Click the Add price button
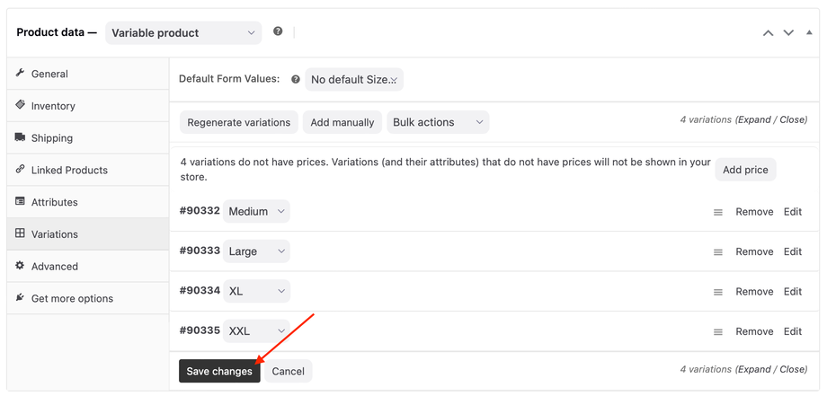 pyautogui.click(x=745, y=170)
